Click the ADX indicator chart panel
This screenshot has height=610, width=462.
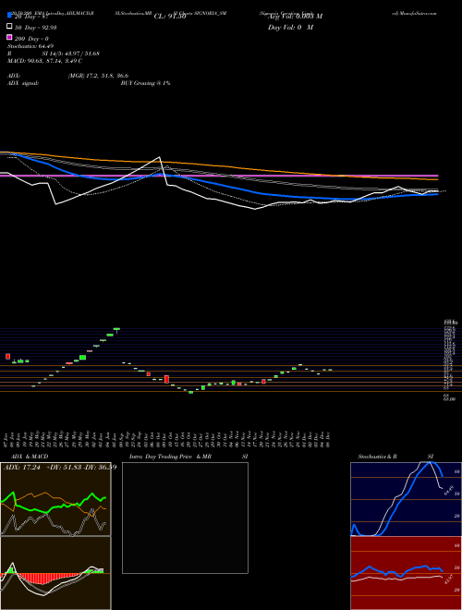[x=55, y=499]
